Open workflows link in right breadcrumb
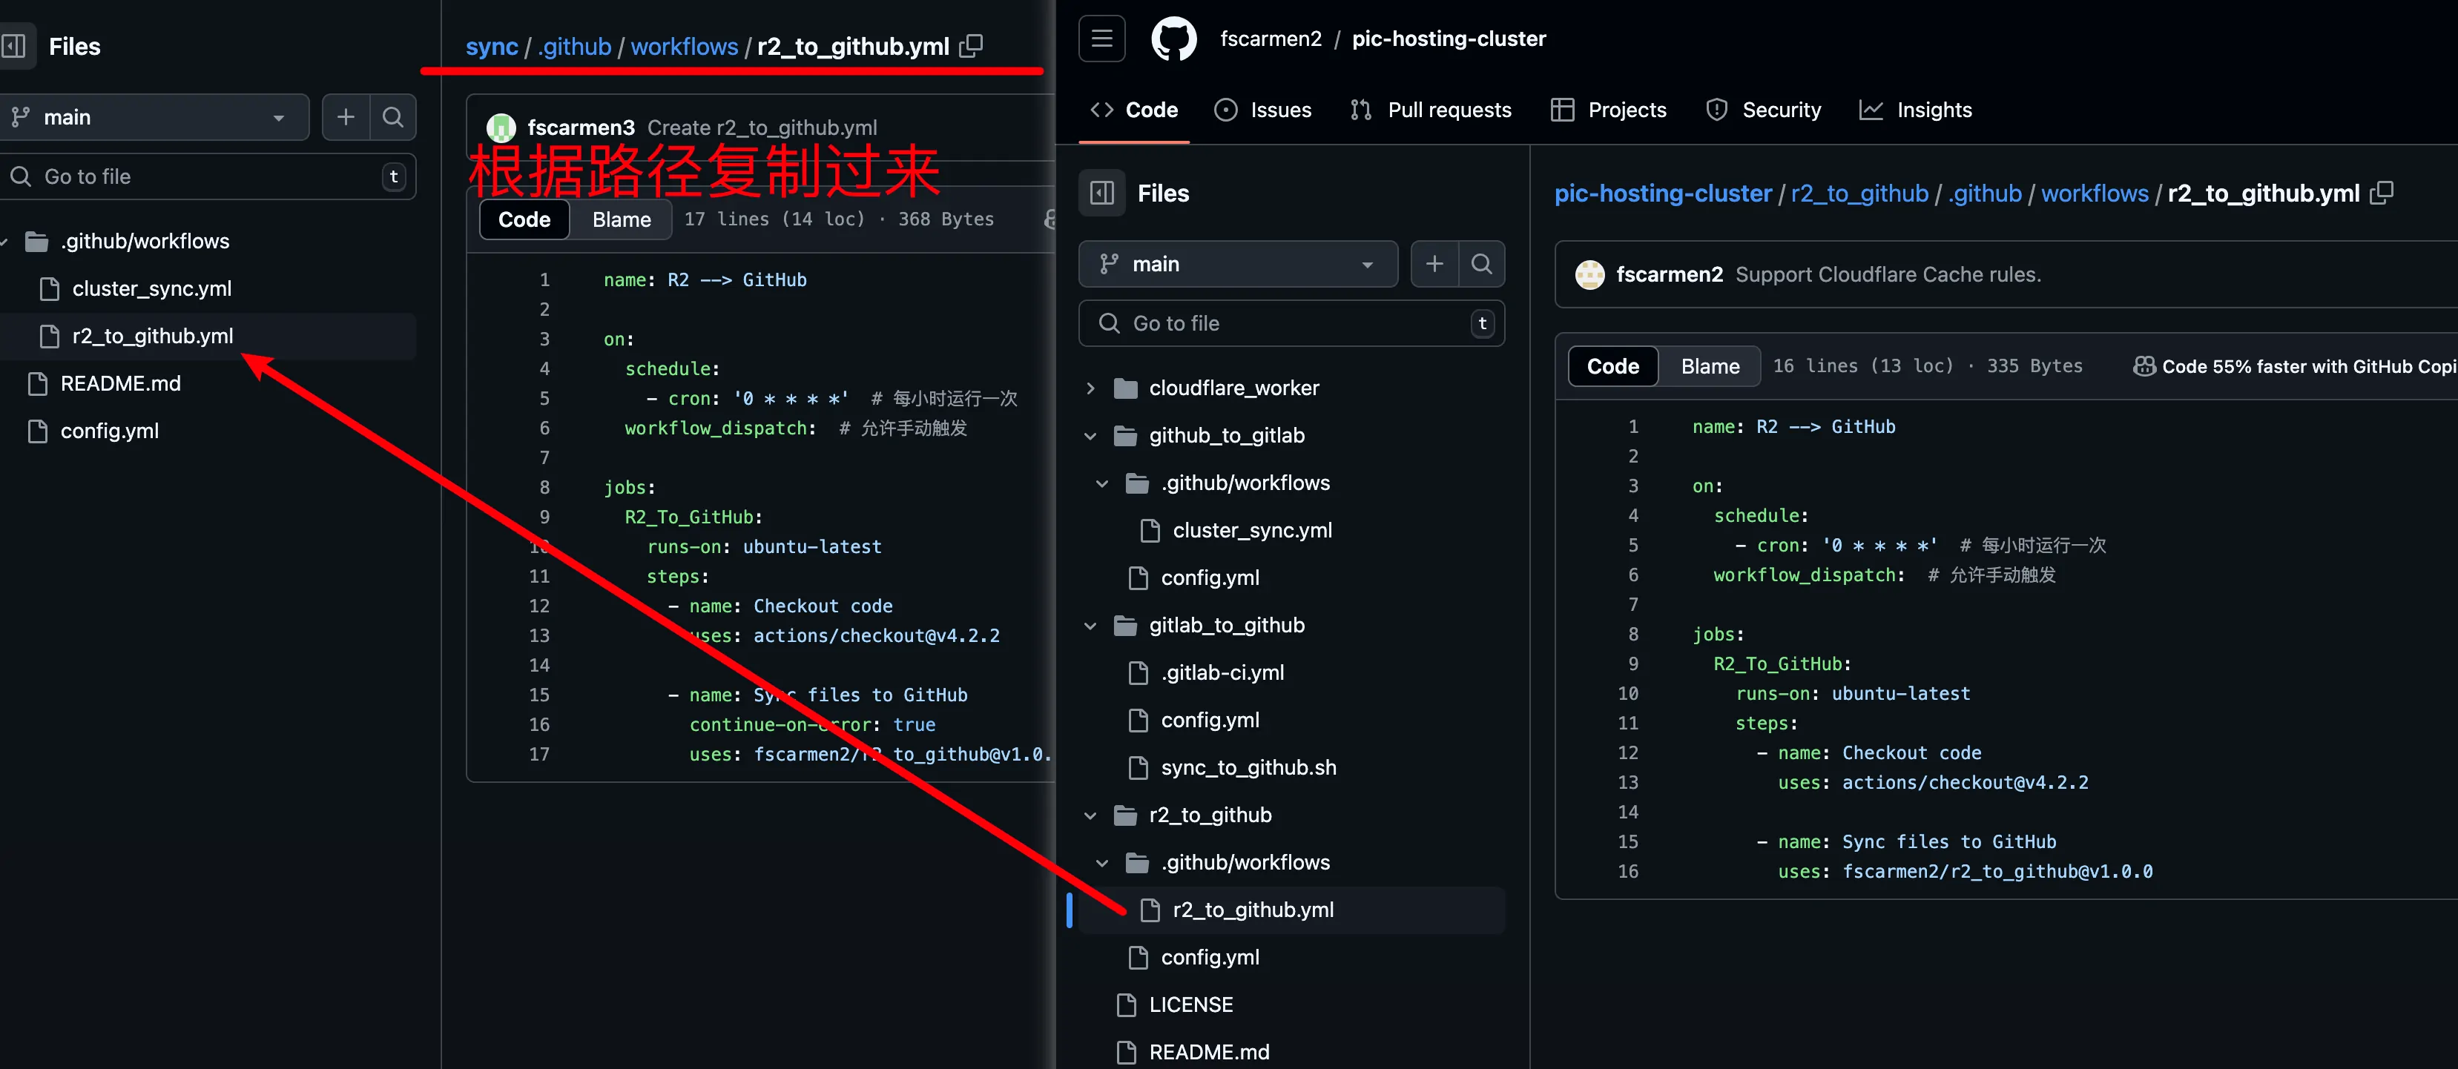Screen dimensions: 2458x1069 [x=2095, y=193]
